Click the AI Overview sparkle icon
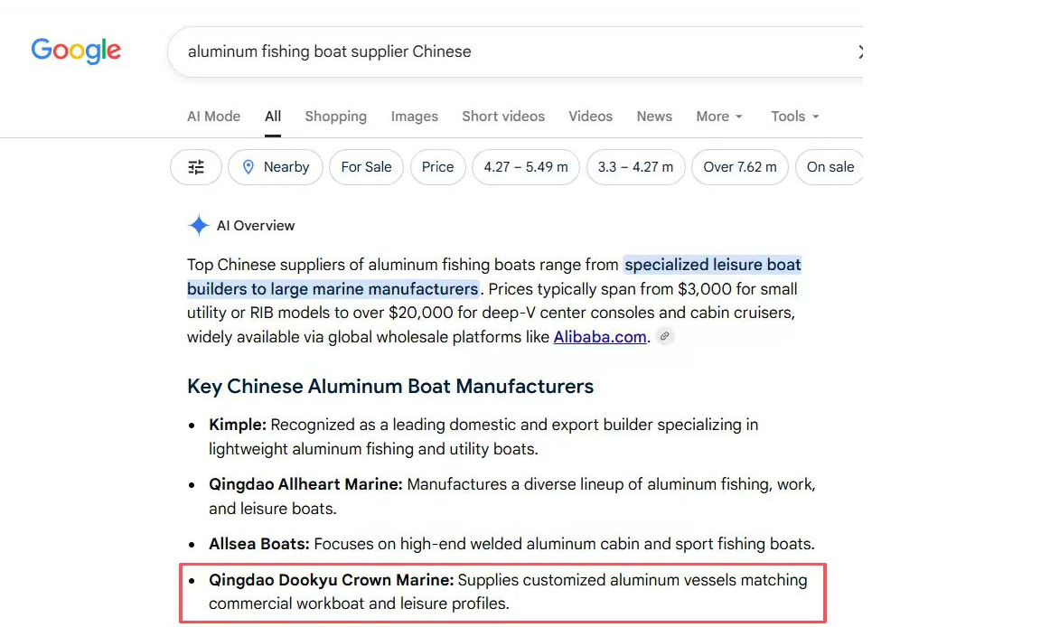Screen dimensions: 1050x627 tap(198, 226)
